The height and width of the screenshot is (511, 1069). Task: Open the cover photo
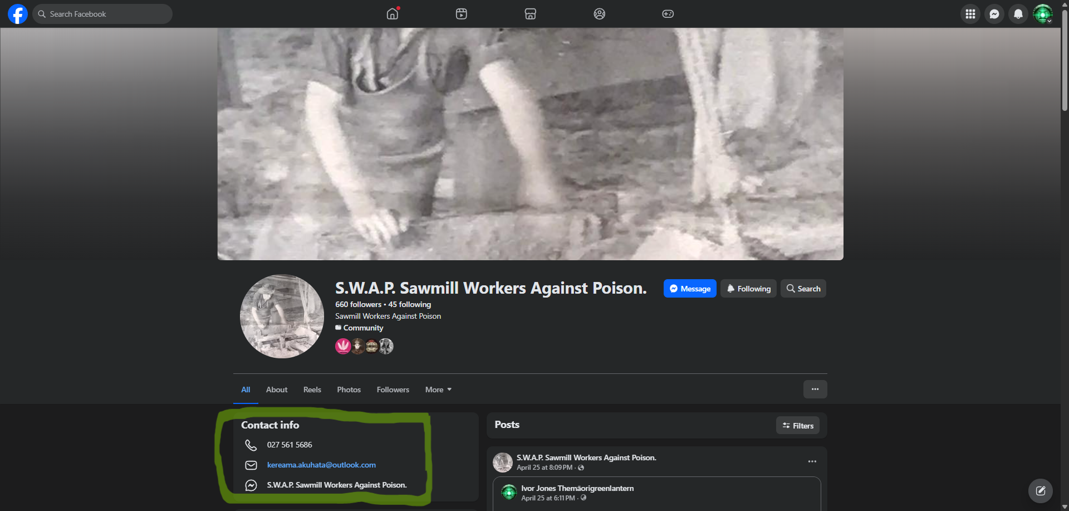tap(530, 144)
